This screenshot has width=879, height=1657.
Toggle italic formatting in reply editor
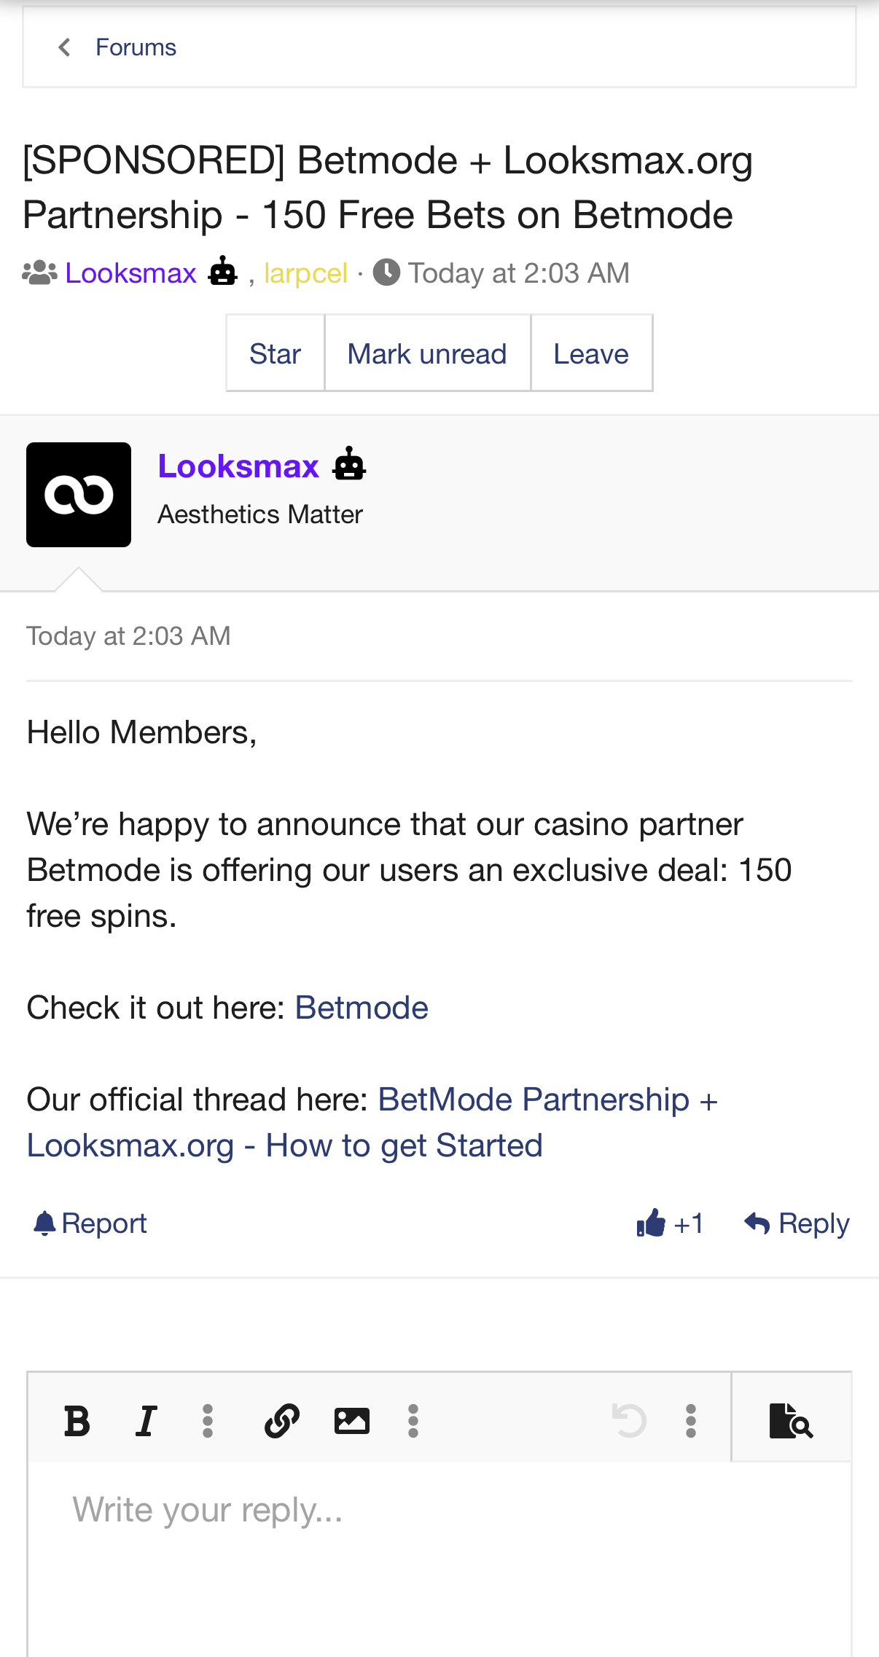coord(146,1420)
